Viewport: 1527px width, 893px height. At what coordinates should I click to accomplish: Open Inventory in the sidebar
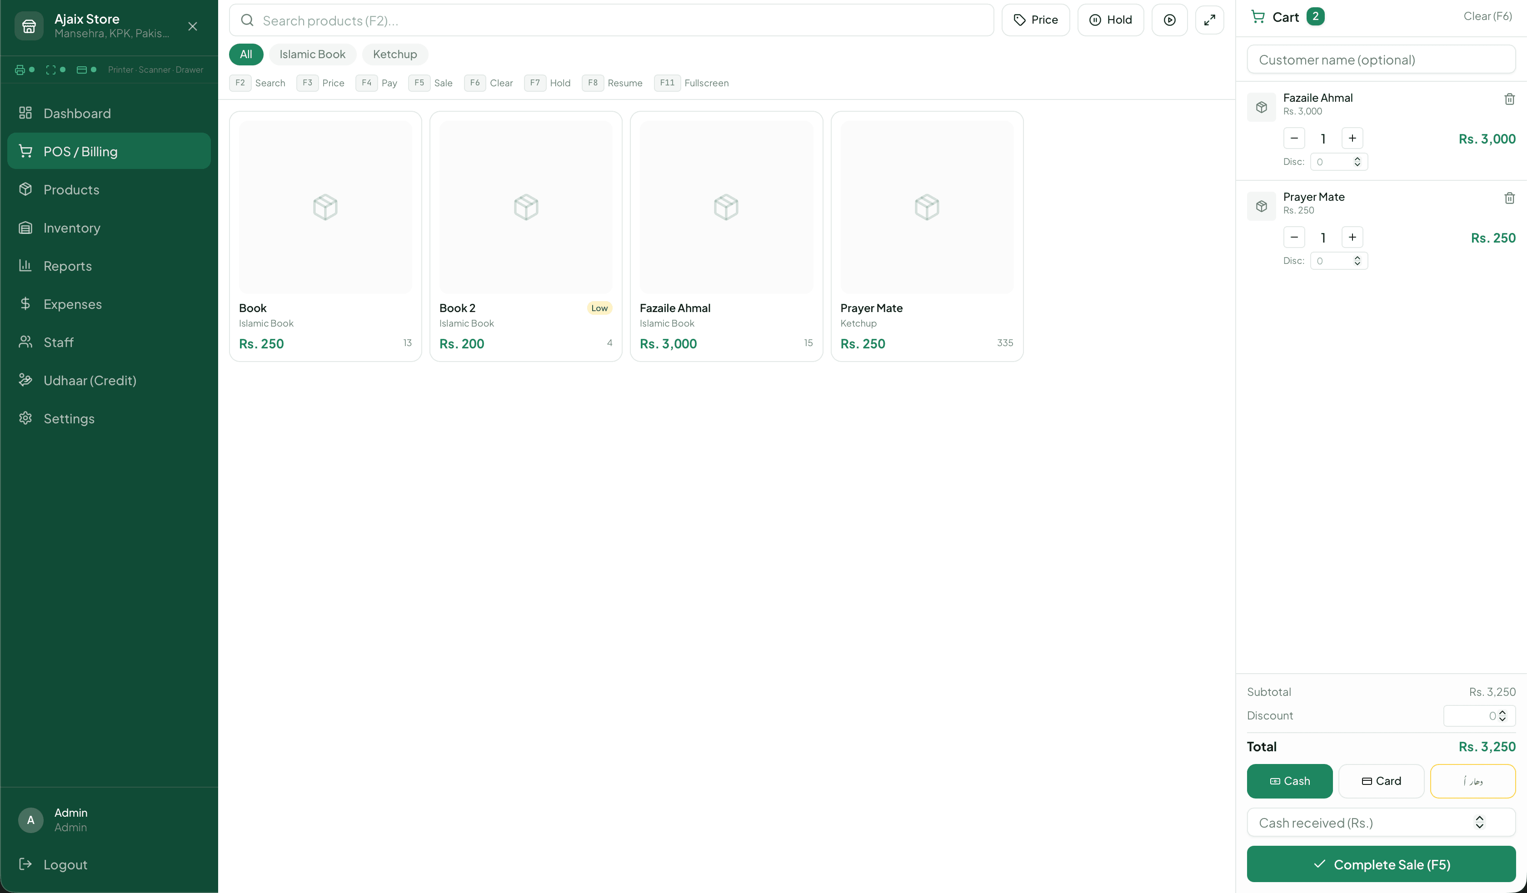[71, 228]
